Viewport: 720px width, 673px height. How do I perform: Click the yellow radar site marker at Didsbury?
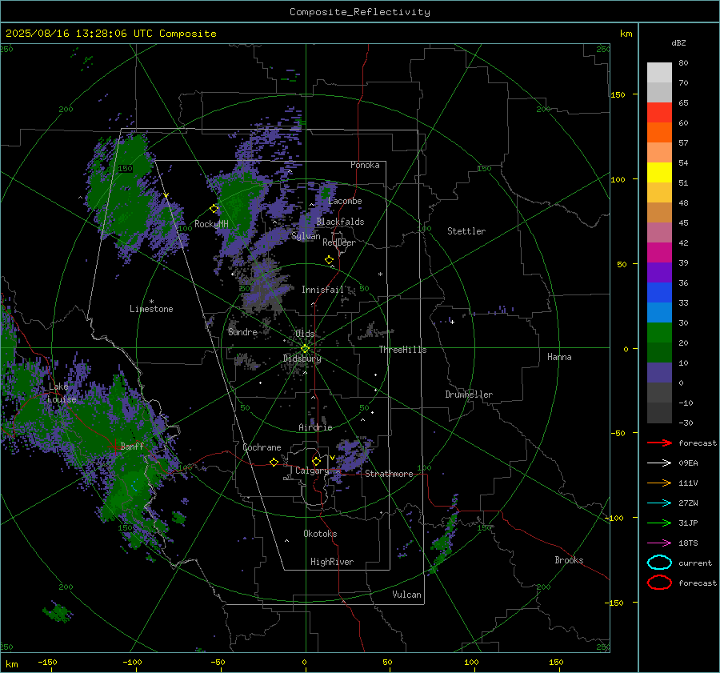[306, 349]
